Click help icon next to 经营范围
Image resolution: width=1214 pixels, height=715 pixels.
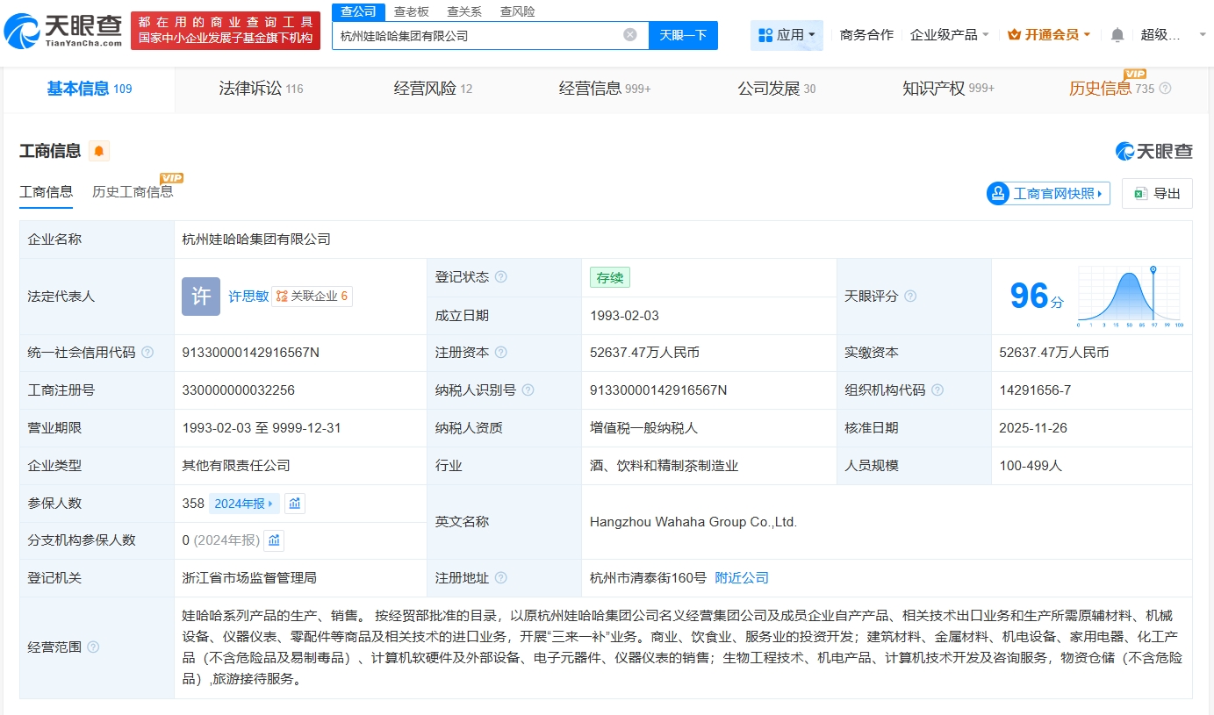point(93,647)
